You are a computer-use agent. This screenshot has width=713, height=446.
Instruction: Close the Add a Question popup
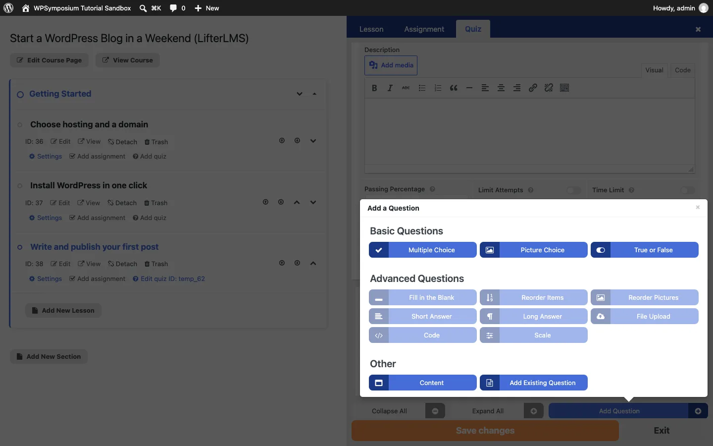(698, 207)
